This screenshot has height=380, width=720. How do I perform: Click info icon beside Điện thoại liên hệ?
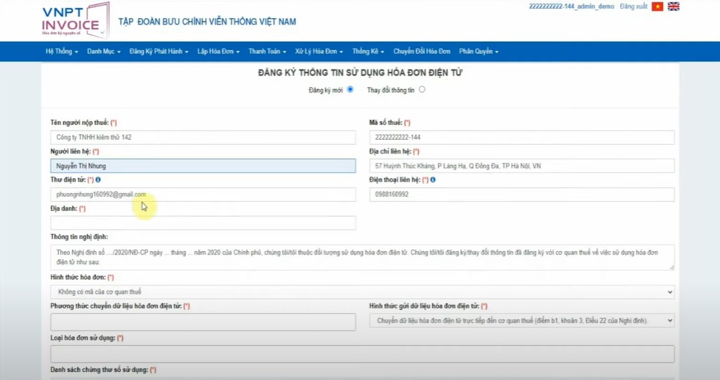pyautogui.click(x=433, y=180)
